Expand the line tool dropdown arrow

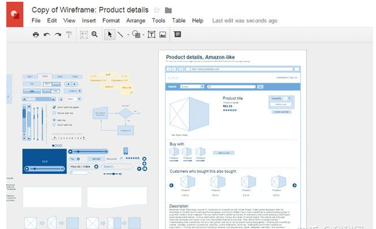[128, 35]
